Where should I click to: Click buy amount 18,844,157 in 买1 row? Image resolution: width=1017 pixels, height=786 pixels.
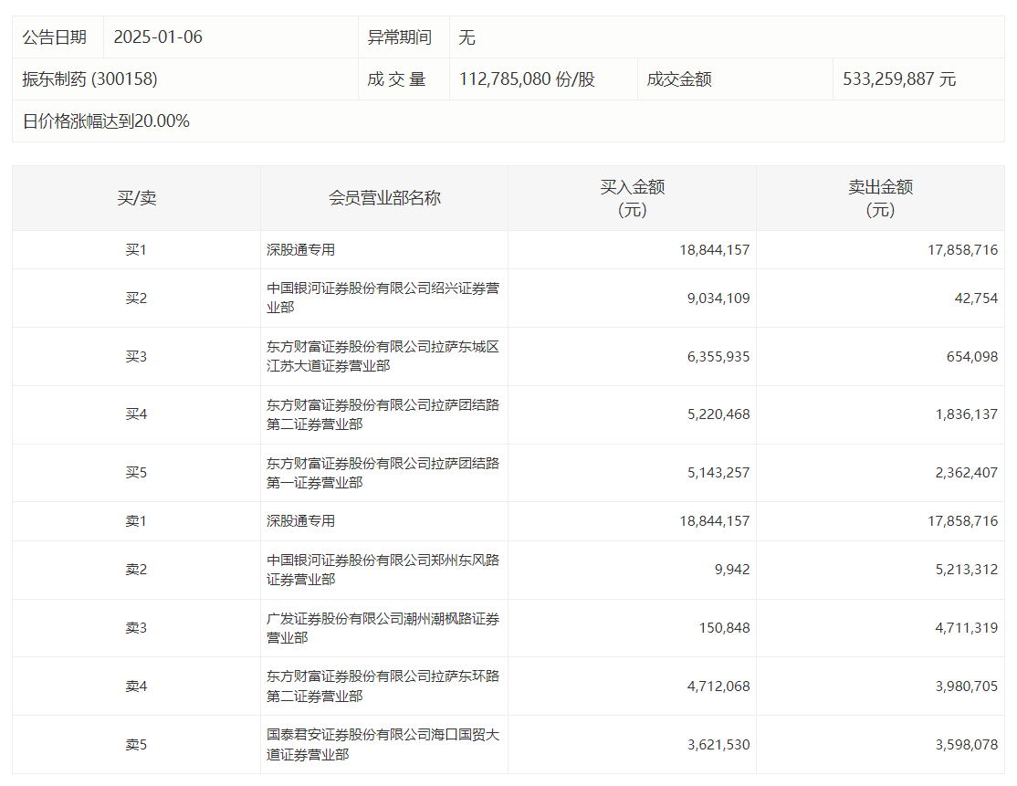[x=714, y=250]
